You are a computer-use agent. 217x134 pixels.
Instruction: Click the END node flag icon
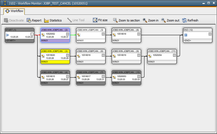pos(186,35)
